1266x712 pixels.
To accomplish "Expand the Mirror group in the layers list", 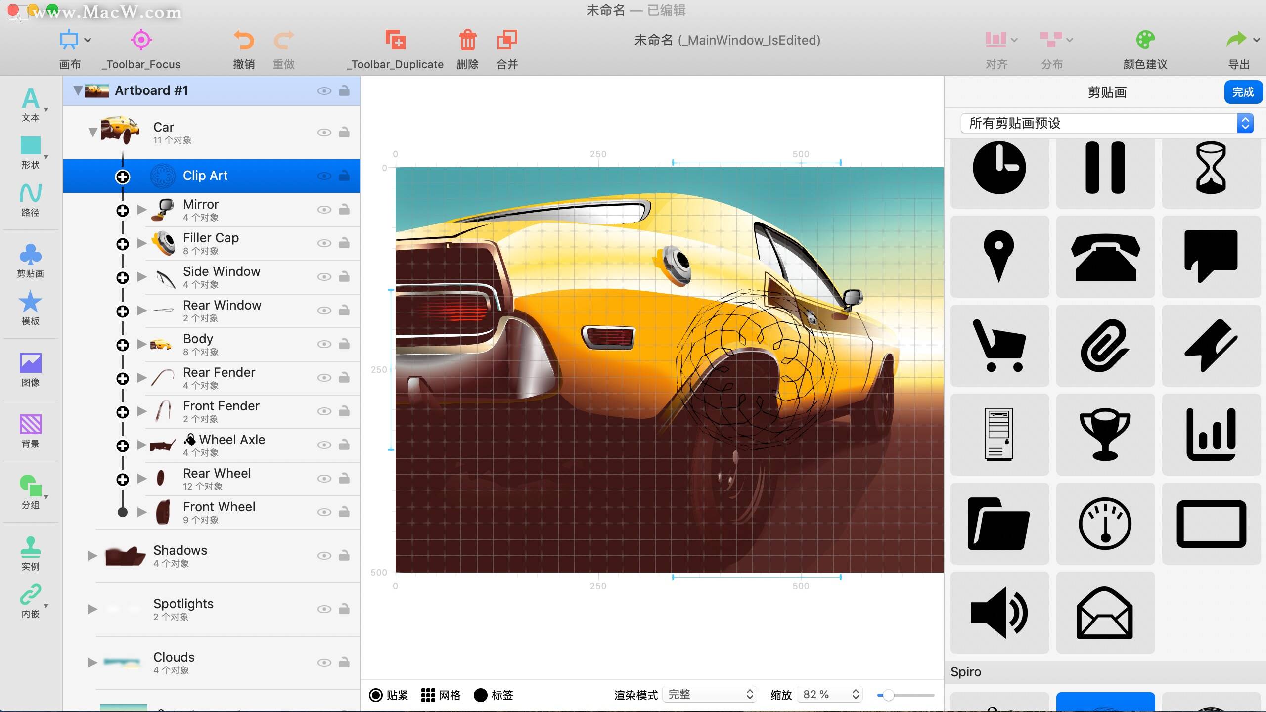I will [142, 210].
